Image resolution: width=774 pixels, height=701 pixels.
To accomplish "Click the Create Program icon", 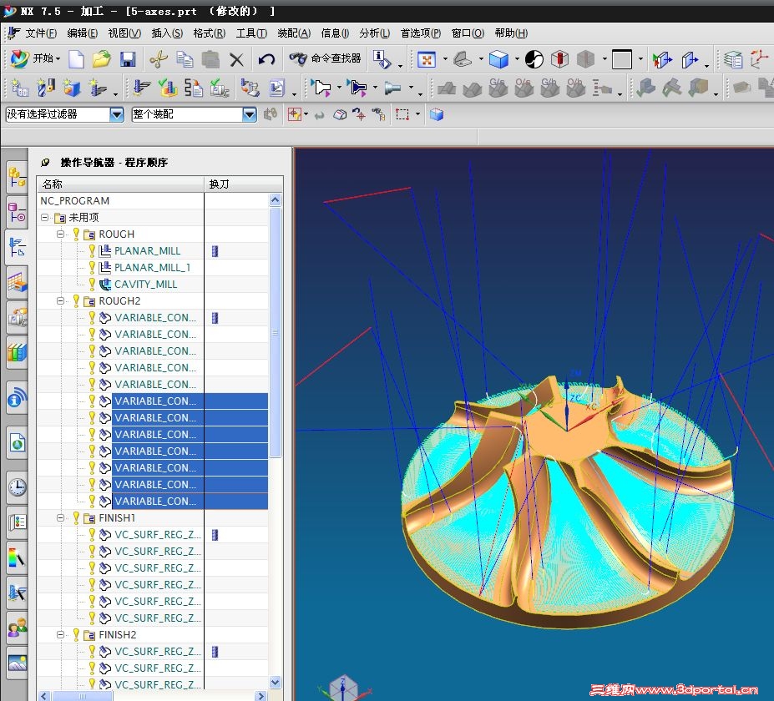I will point(20,88).
